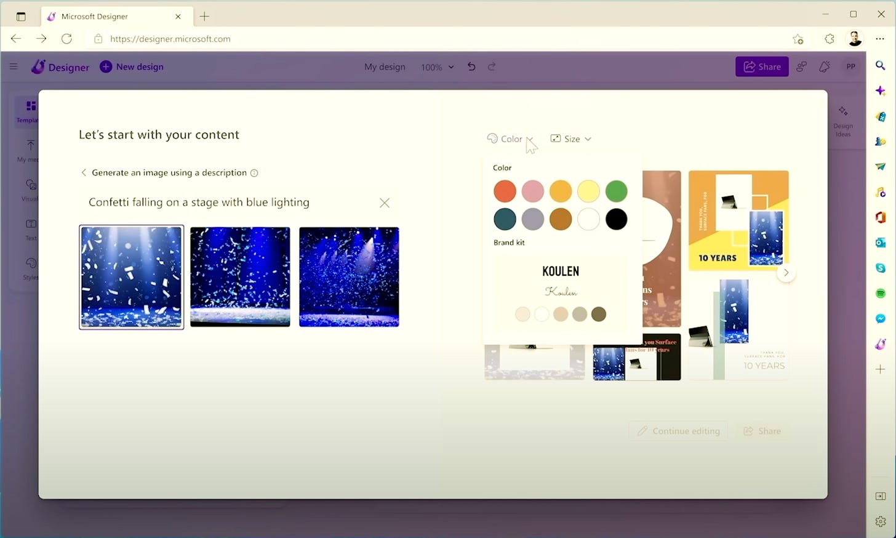The height and width of the screenshot is (538, 896).
Task: Click the info icon beside description heading
Action: click(x=254, y=173)
